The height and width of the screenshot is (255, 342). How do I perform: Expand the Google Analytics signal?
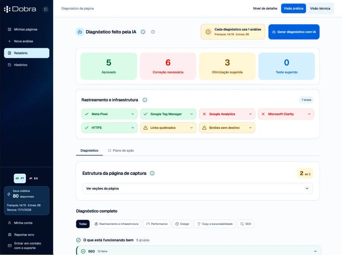click(227, 114)
